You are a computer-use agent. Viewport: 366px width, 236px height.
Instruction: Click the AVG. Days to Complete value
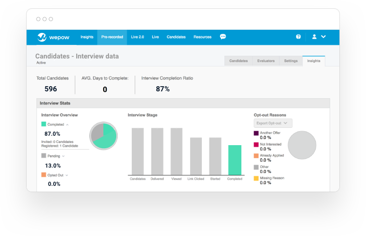coord(105,89)
